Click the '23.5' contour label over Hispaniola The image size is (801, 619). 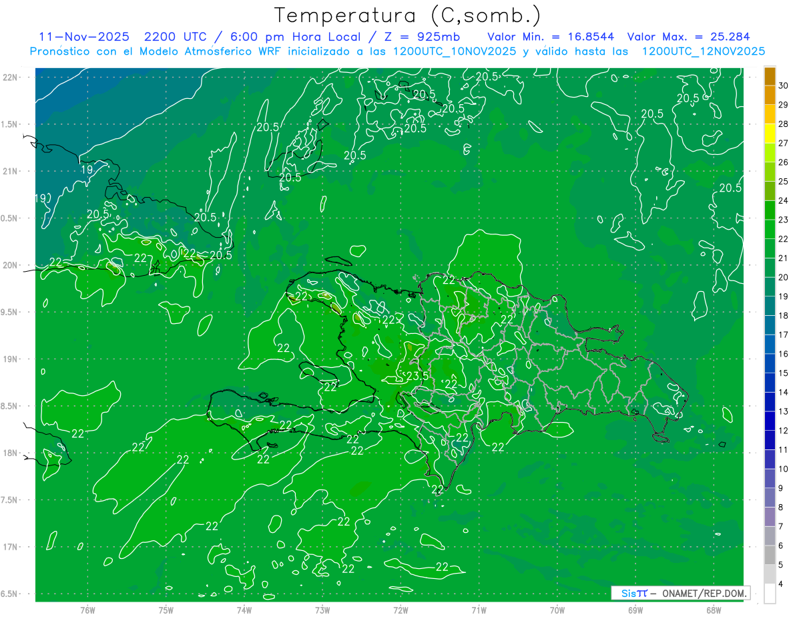[417, 377]
